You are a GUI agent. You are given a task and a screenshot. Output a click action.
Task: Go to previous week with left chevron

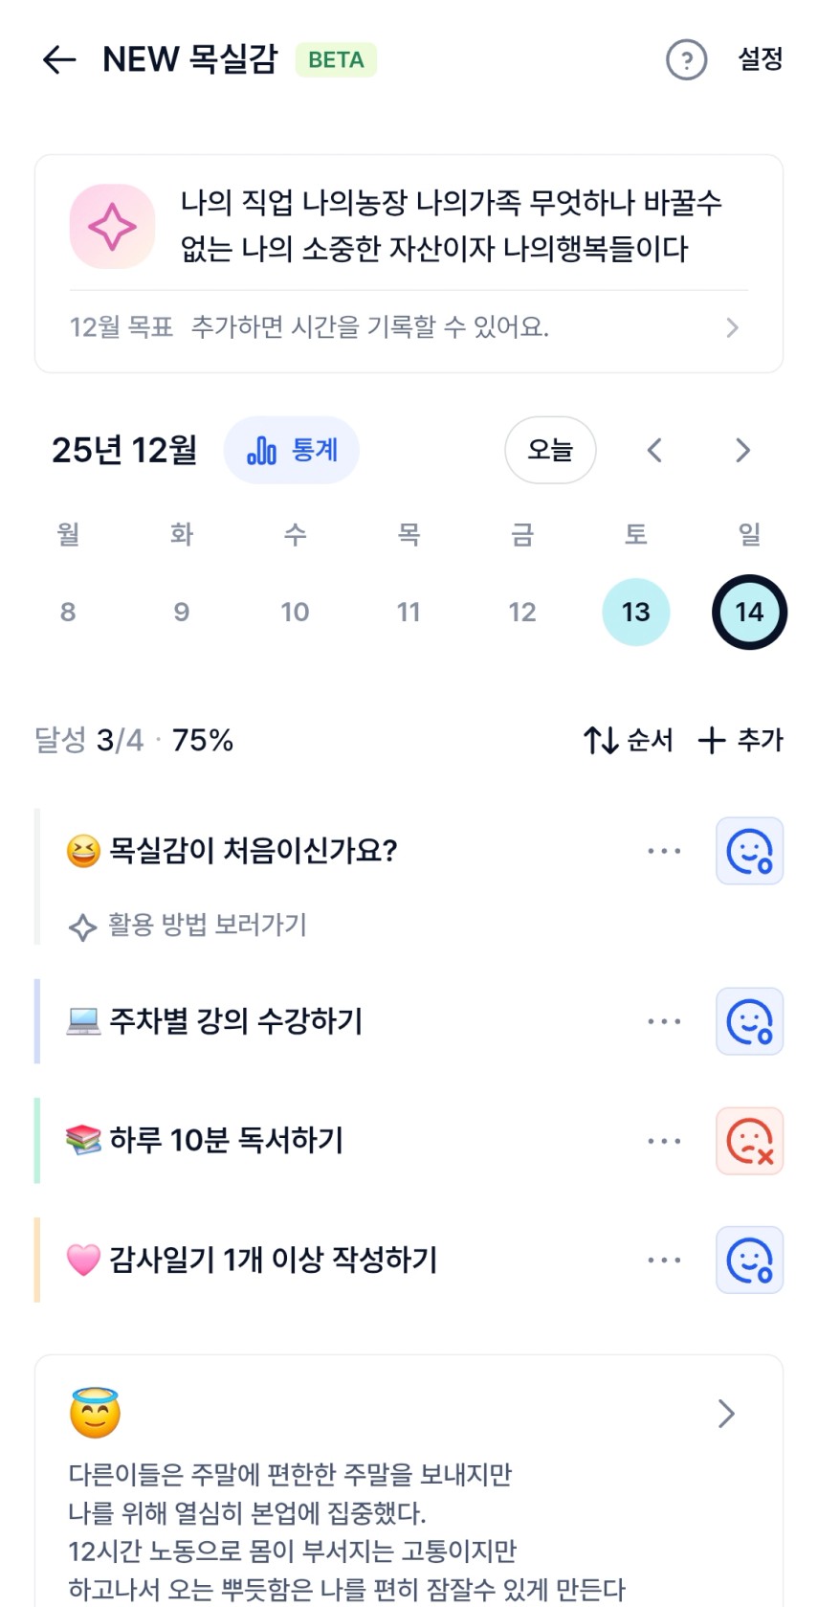[x=654, y=450]
